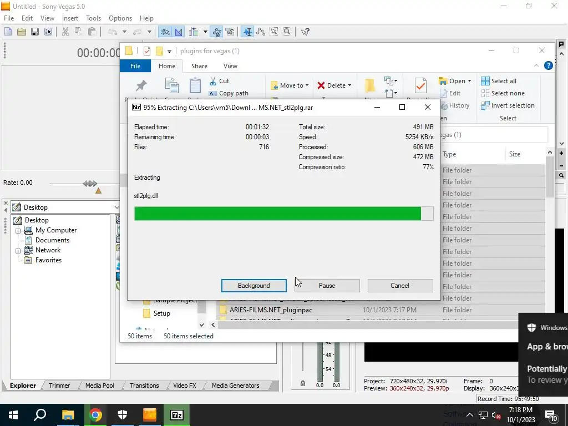Image resolution: width=568 pixels, height=426 pixels.
Task: Switch to the Media Pool tab
Action: click(x=100, y=386)
